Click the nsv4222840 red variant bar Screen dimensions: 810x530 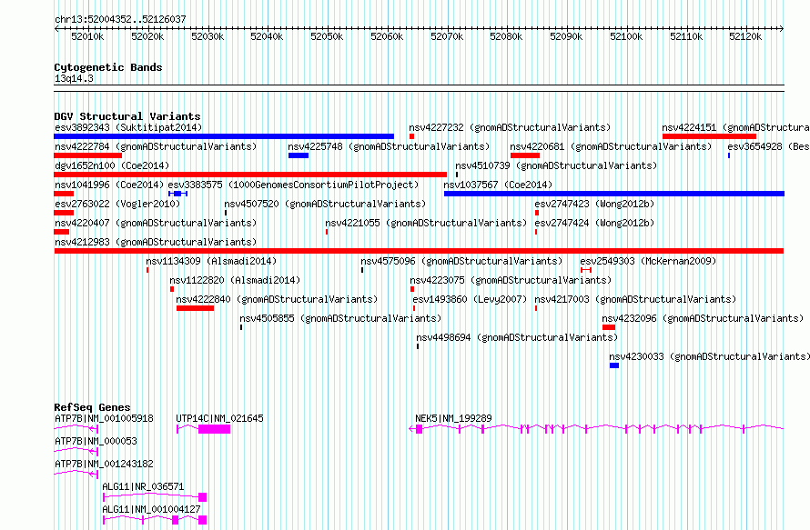point(196,308)
